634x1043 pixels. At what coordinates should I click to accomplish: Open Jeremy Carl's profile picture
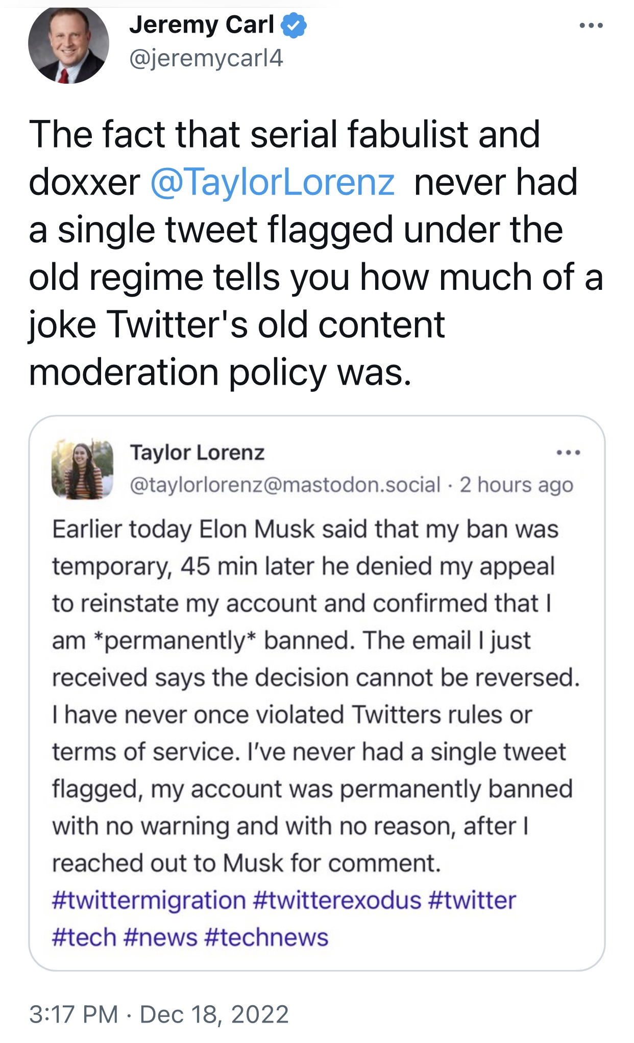pos(68,44)
